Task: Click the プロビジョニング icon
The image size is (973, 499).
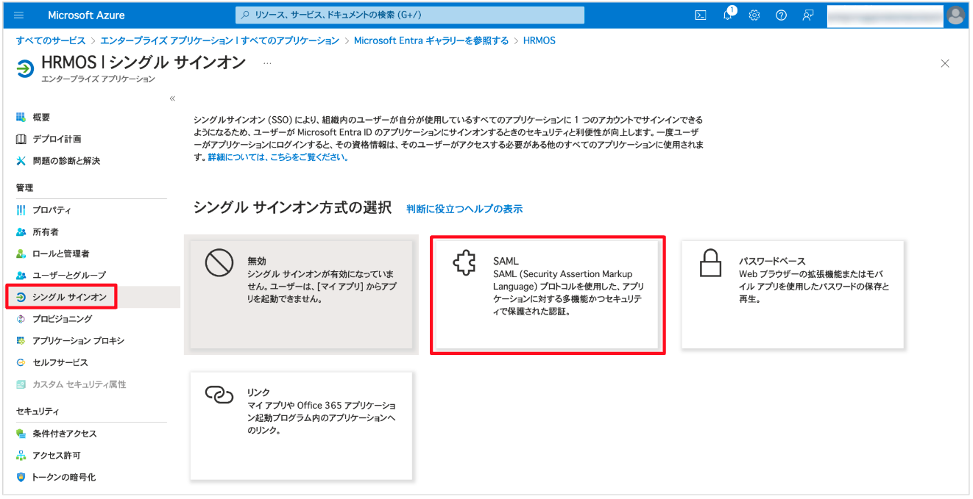Action: click(21, 319)
